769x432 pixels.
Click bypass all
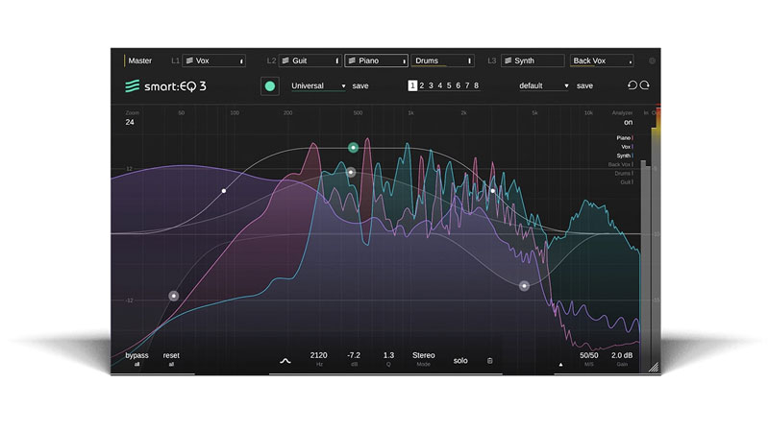point(137,359)
